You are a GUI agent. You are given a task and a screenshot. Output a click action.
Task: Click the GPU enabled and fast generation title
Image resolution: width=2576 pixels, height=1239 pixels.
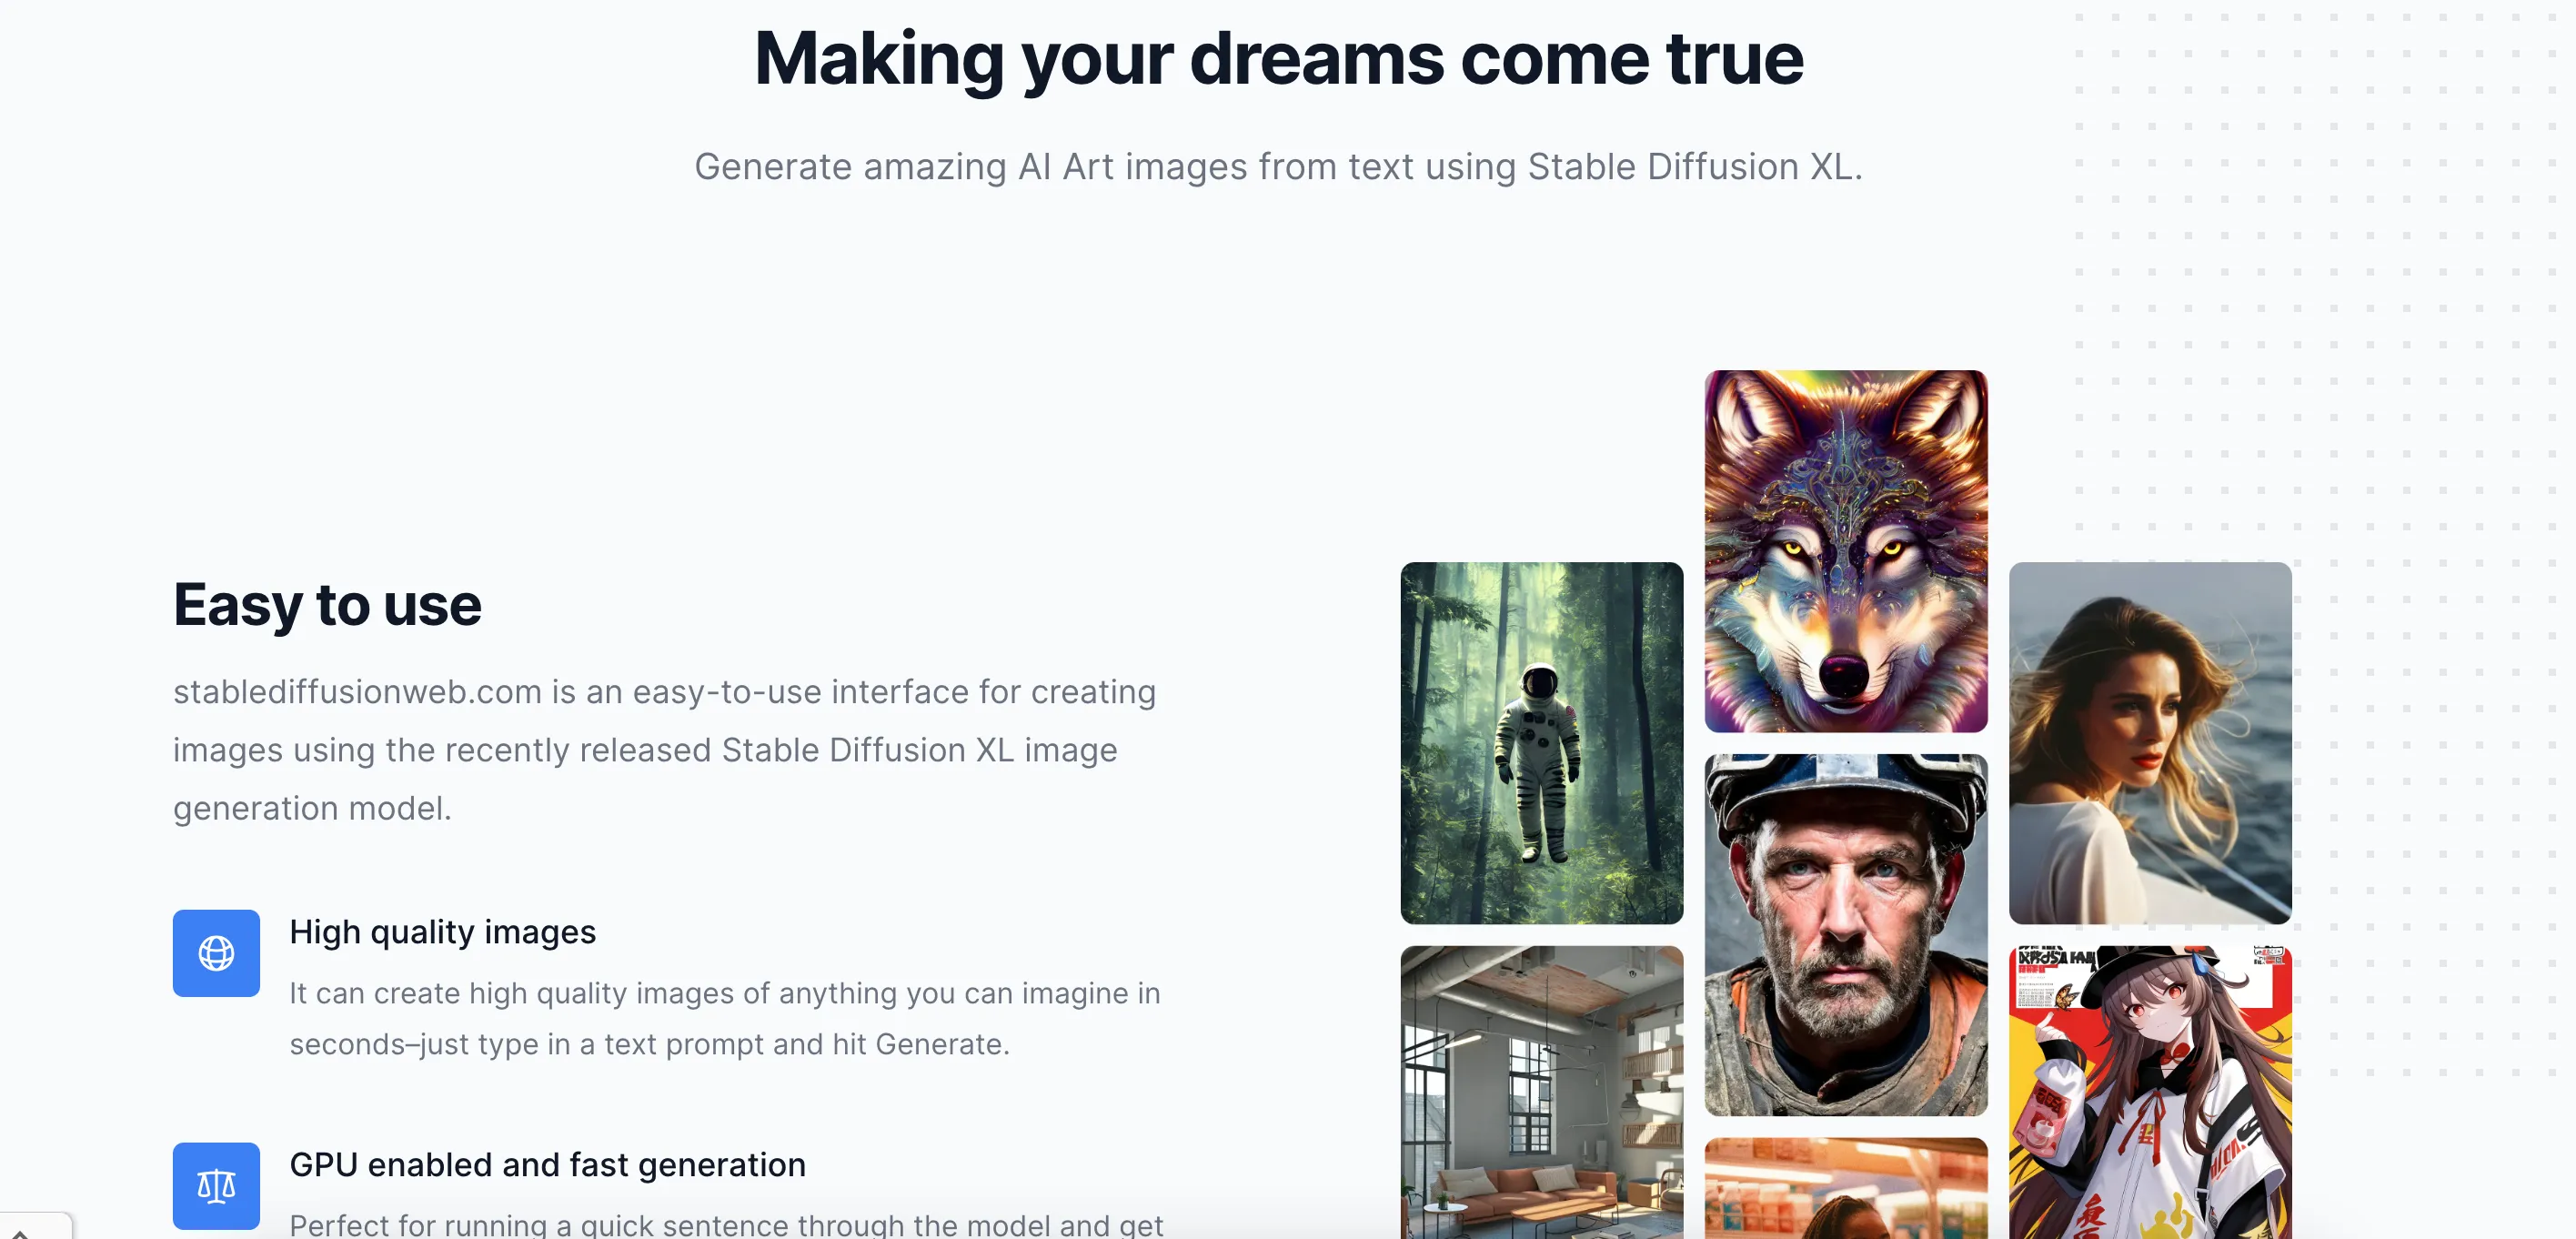pos(548,1165)
